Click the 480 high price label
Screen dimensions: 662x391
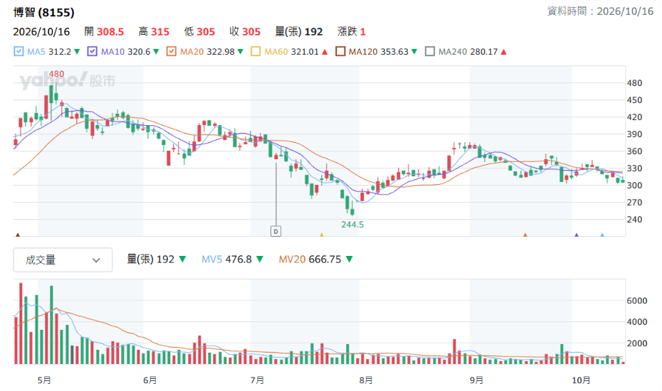coord(56,74)
